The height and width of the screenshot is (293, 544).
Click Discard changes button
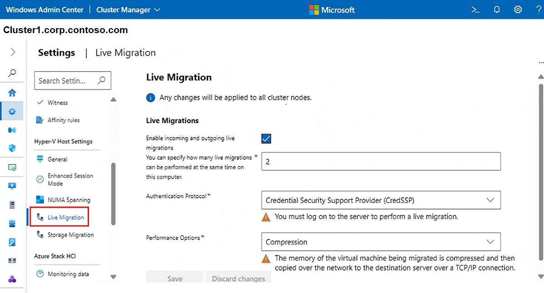(x=238, y=278)
